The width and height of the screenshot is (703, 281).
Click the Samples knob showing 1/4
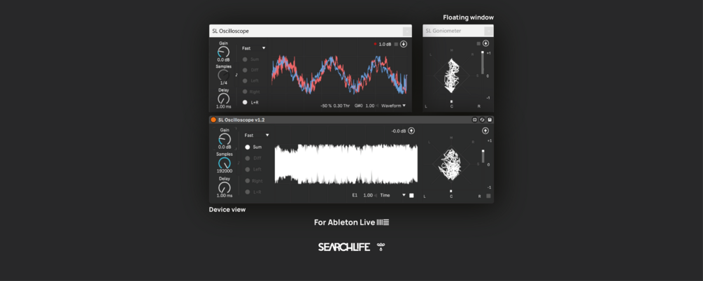point(223,75)
